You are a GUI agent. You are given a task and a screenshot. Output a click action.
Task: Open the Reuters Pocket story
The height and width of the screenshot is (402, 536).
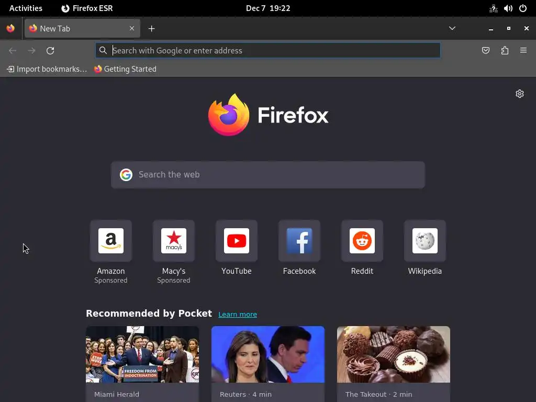[268, 364]
